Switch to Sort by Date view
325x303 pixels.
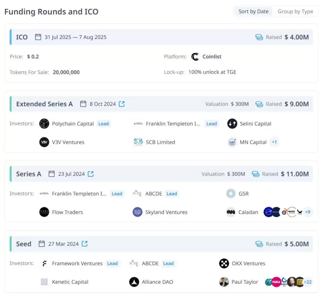253,11
